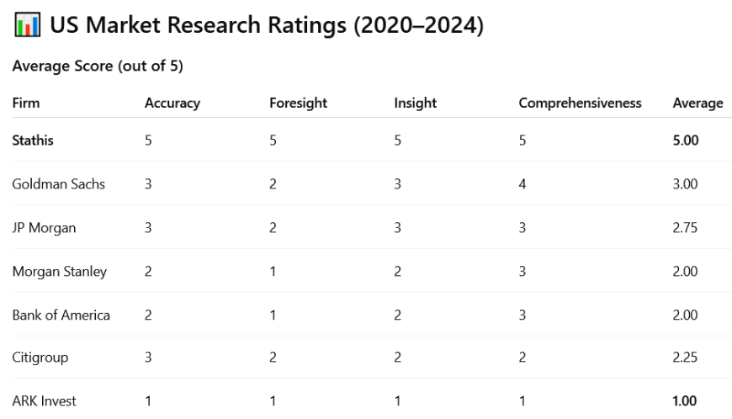Click the bar chart icon beside the title
This screenshot has width=732, height=419.
tap(27, 25)
